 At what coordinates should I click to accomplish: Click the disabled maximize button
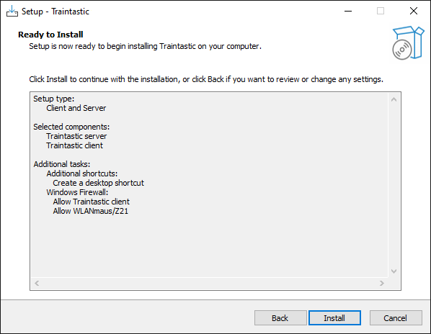pos(381,12)
